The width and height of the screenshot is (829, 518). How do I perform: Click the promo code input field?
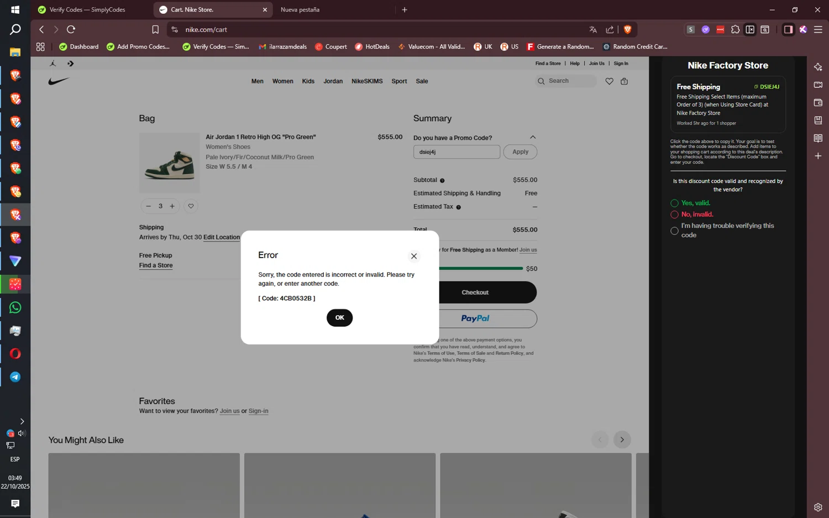point(457,152)
